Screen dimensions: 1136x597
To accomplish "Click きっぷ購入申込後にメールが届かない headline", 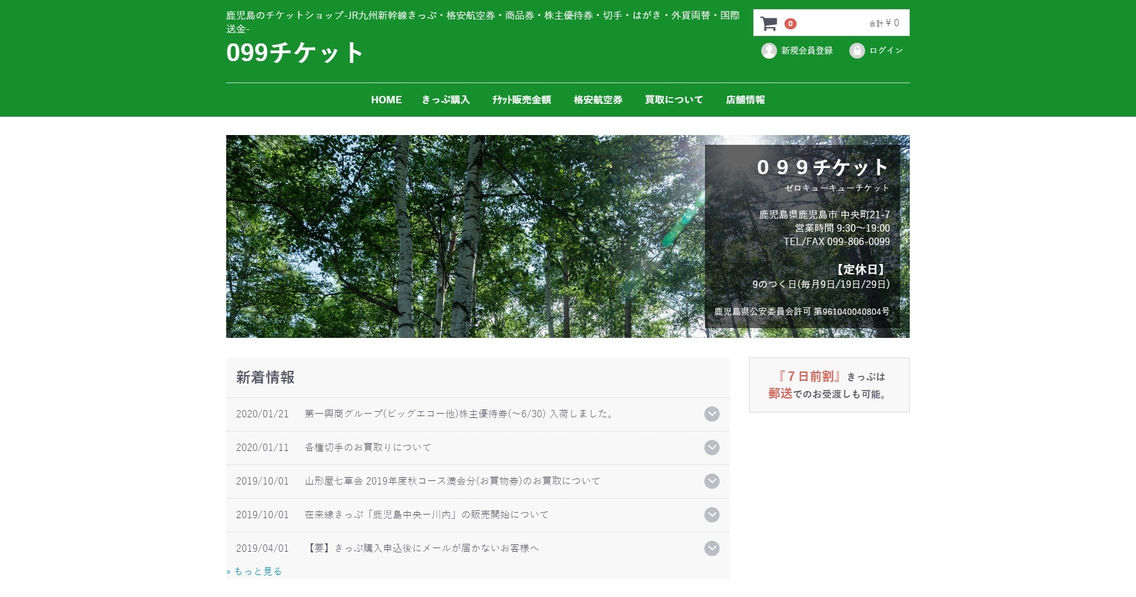I will [x=422, y=548].
